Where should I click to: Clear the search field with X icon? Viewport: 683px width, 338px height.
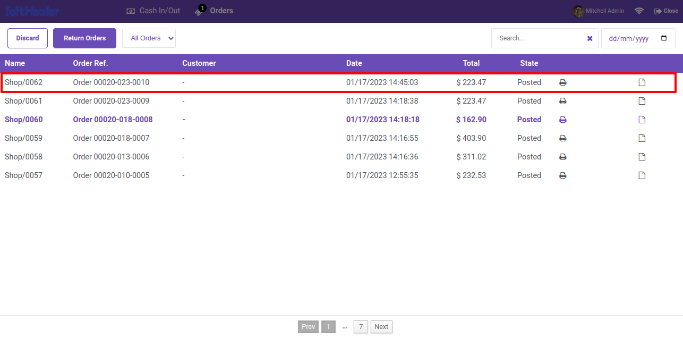pos(590,38)
